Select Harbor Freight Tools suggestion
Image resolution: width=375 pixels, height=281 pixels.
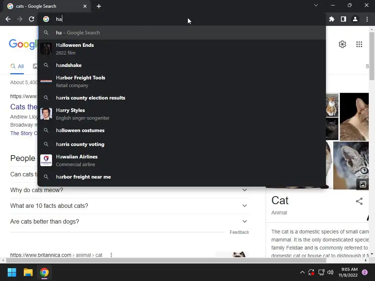pos(182,81)
